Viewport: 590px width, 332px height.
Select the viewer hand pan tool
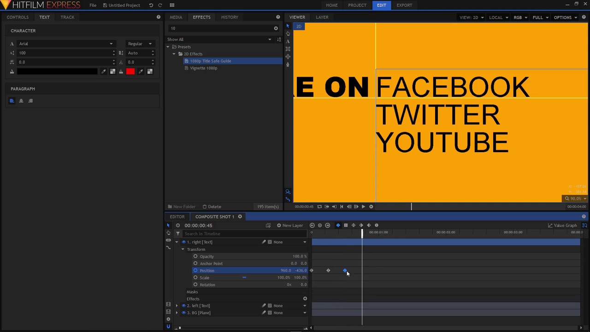click(x=288, y=33)
